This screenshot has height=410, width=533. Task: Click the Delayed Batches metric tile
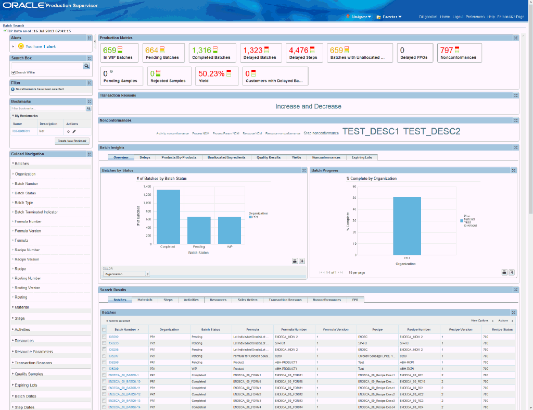coord(261,53)
